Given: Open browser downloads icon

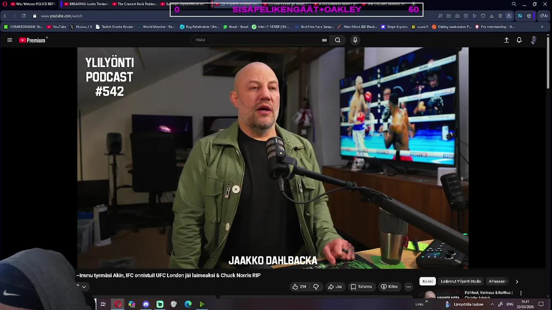Looking at the screenshot, I should 492,16.
